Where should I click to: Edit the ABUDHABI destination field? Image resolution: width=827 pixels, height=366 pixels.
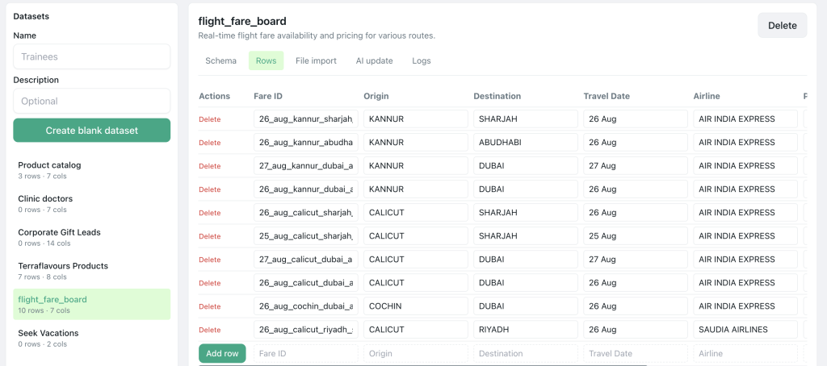click(x=525, y=142)
